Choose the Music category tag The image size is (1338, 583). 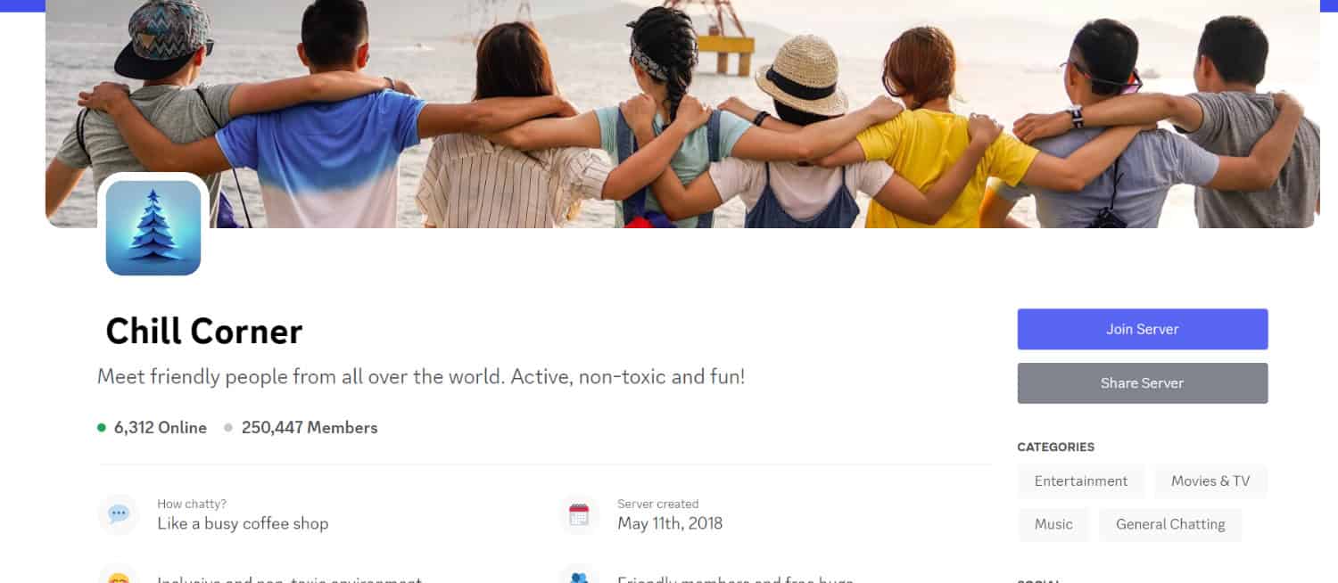pyautogui.click(x=1053, y=524)
